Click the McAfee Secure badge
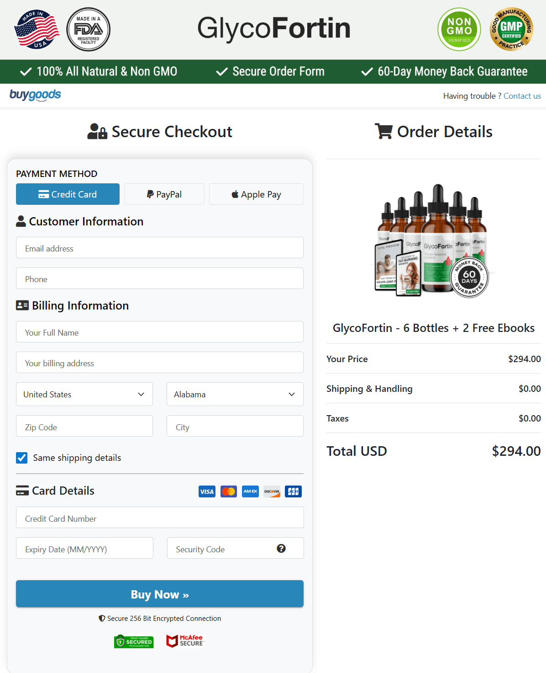This screenshot has height=673, width=546. pyautogui.click(x=185, y=641)
